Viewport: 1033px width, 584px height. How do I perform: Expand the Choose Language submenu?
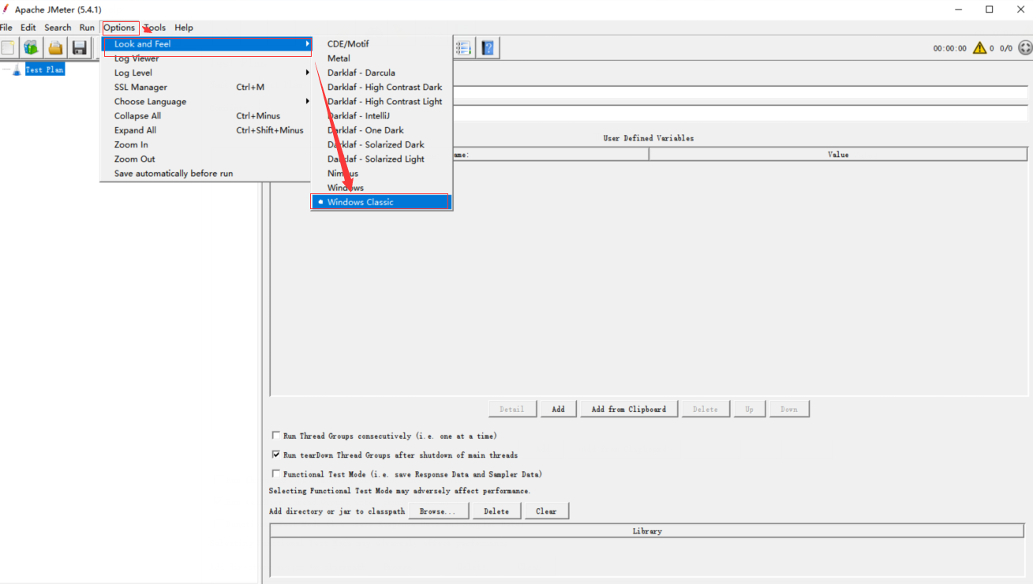pyautogui.click(x=205, y=102)
